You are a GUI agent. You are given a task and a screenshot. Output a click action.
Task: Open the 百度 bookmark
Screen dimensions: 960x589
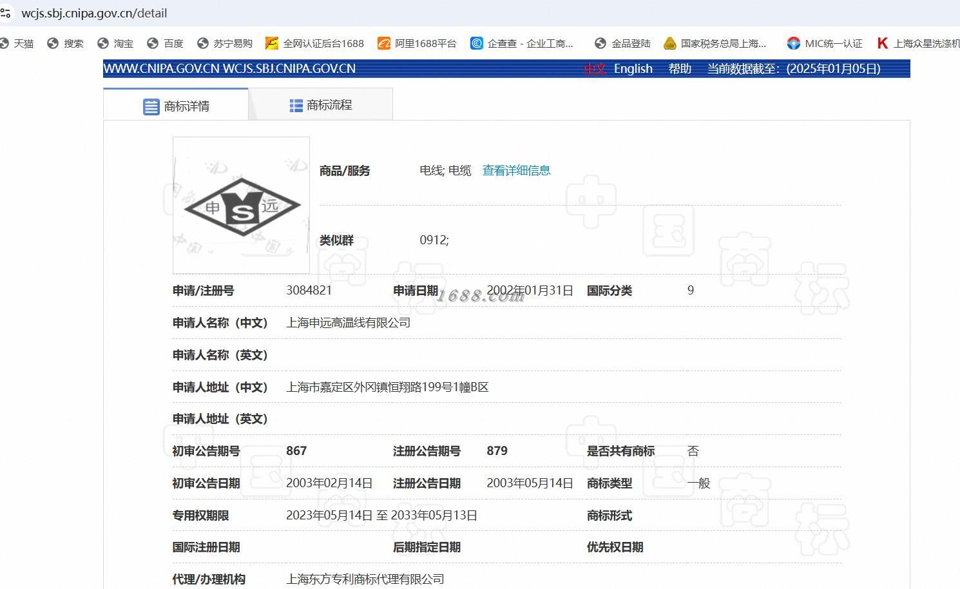pyautogui.click(x=166, y=43)
